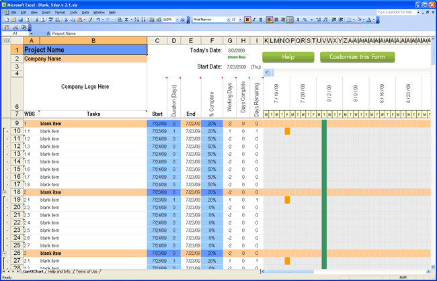Click the Decrease Indent icon

point(333,19)
